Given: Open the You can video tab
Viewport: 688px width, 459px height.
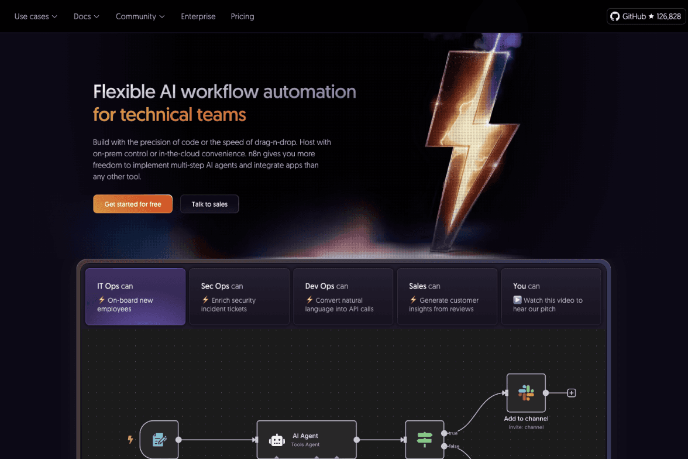Looking at the screenshot, I should pos(551,296).
